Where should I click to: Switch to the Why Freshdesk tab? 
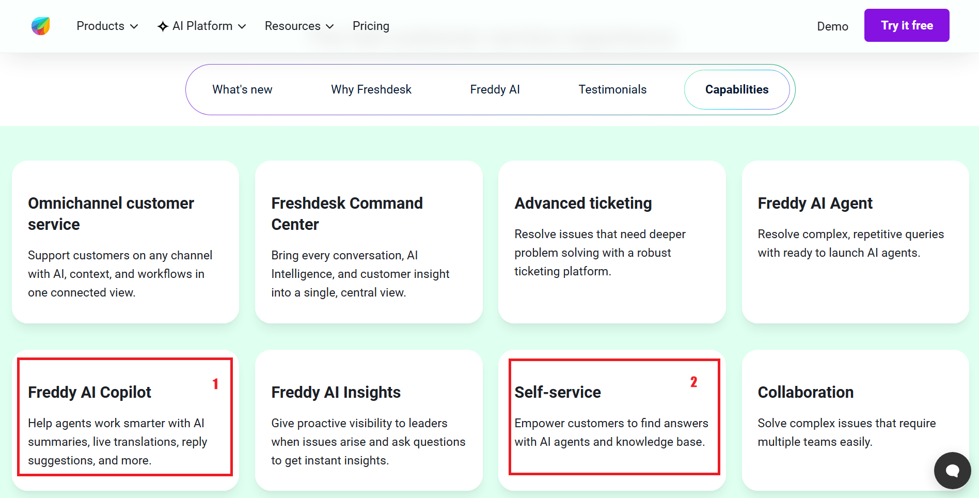(x=371, y=89)
